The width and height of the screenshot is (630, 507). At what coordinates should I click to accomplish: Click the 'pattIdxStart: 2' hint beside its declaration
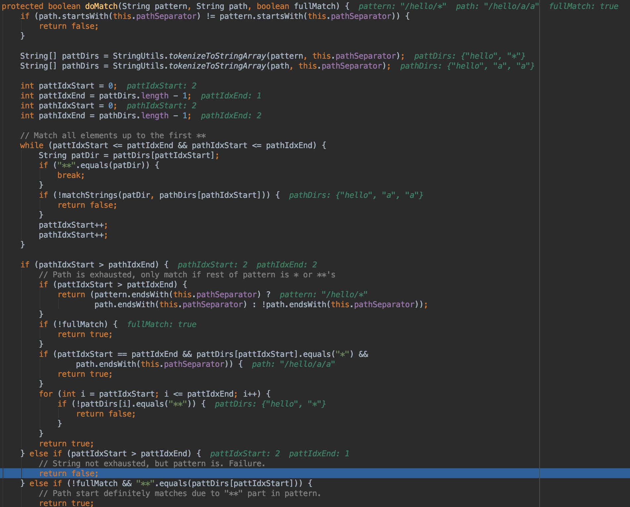pos(162,86)
